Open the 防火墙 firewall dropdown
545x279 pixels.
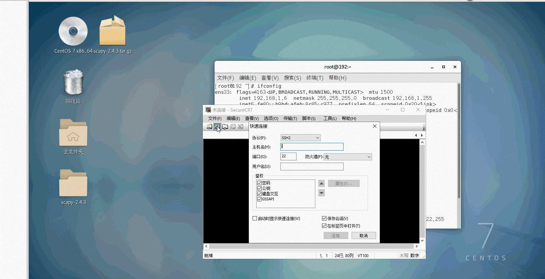coord(348,157)
